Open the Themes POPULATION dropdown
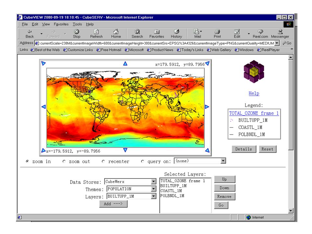 coord(131,189)
